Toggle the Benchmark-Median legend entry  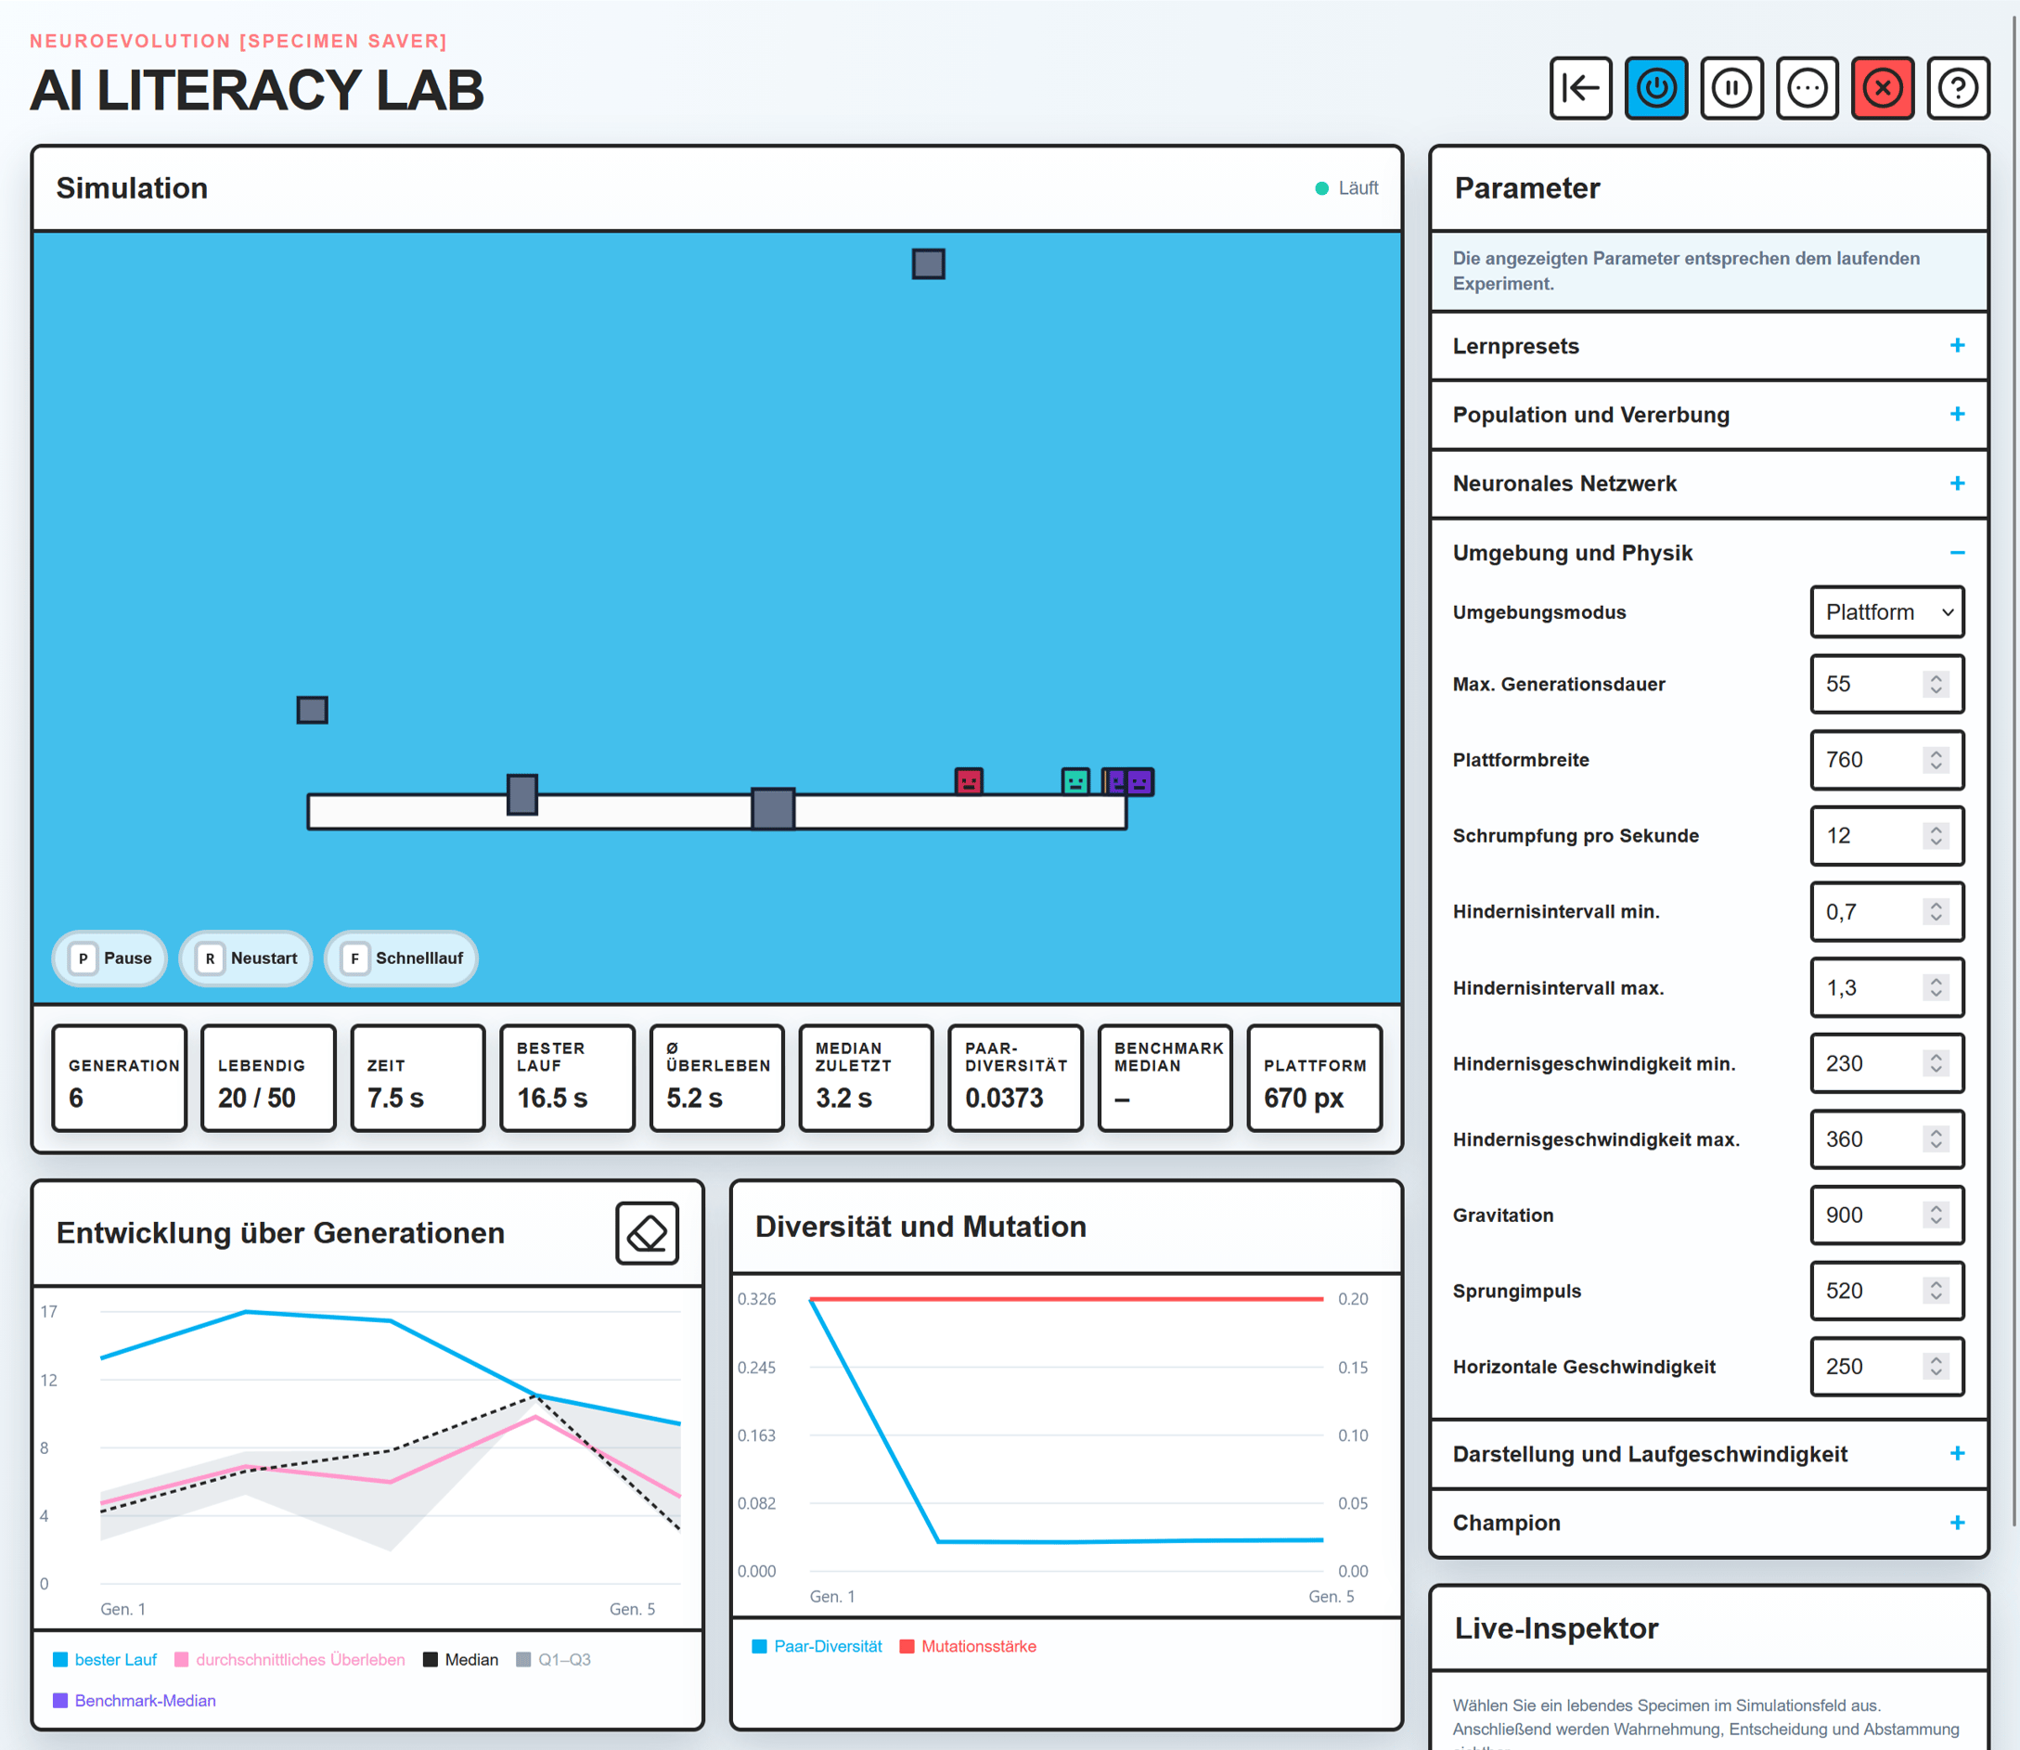(x=135, y=1700)
